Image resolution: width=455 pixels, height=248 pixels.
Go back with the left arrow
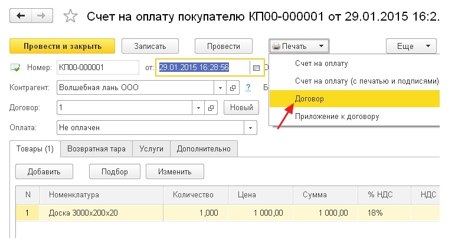pos(21,16)
